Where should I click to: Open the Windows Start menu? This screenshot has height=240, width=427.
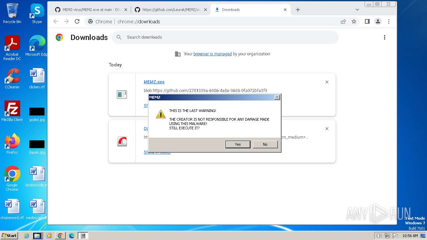click(9, 235)
